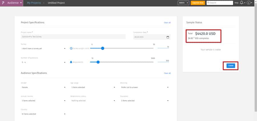257x121 pixels.
Task: Click the Completion date field
Action: (152, 37)
